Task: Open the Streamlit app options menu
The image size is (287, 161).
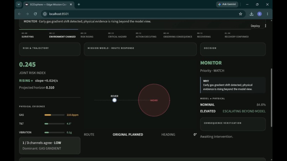Action: [265, 26]
